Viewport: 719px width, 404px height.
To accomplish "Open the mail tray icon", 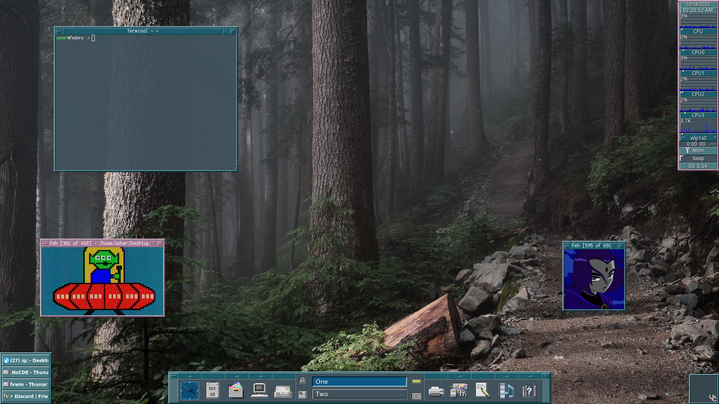I will [283, 392].
